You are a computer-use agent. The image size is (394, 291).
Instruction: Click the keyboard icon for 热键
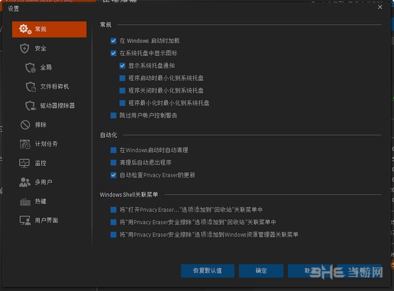(x=25, y=201)
